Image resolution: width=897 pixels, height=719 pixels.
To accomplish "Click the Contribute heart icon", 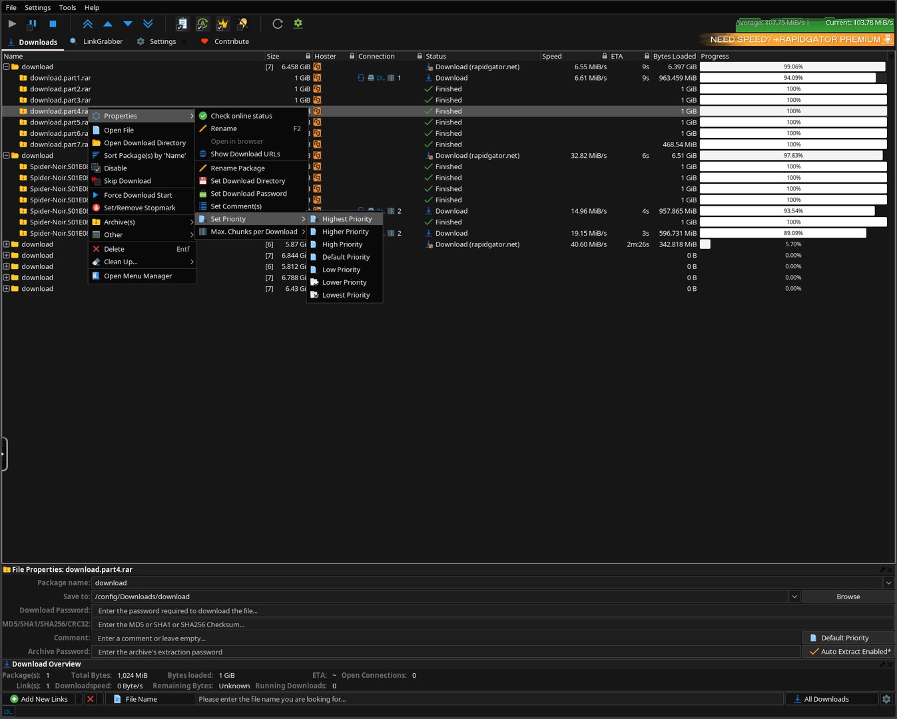I will pyautogui.click(x=204, y=41).
